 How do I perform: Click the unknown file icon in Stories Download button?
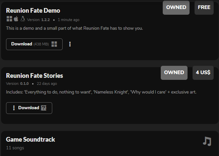coord(44,108)
